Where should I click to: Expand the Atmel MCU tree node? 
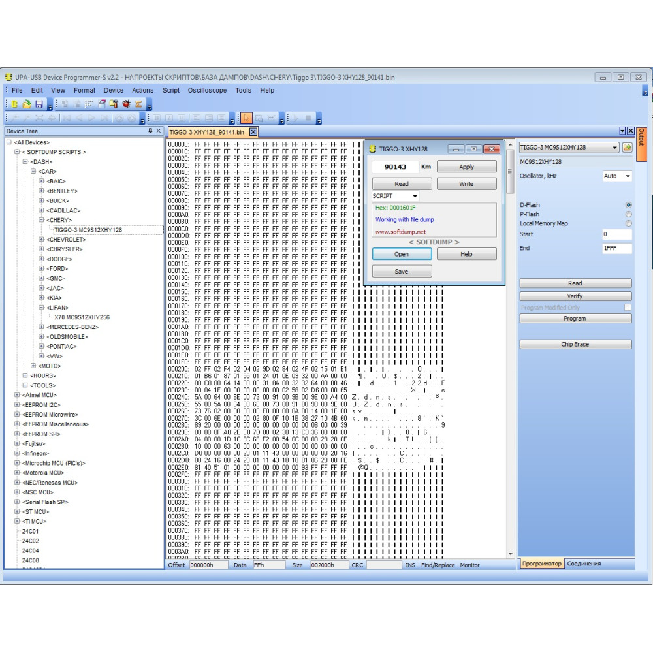17,395
